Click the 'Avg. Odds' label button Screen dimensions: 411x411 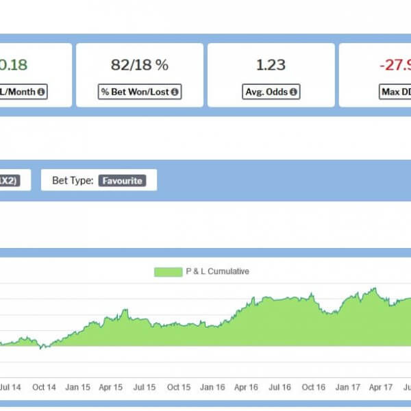click(271, 92)
